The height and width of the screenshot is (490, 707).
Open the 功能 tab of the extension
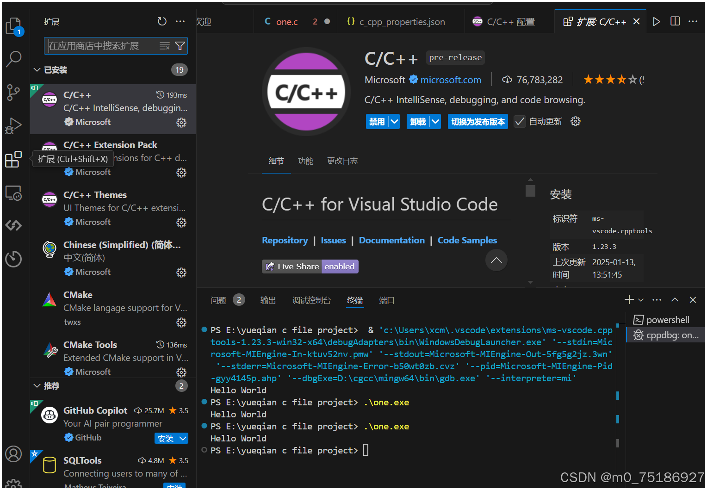(305, 161)
